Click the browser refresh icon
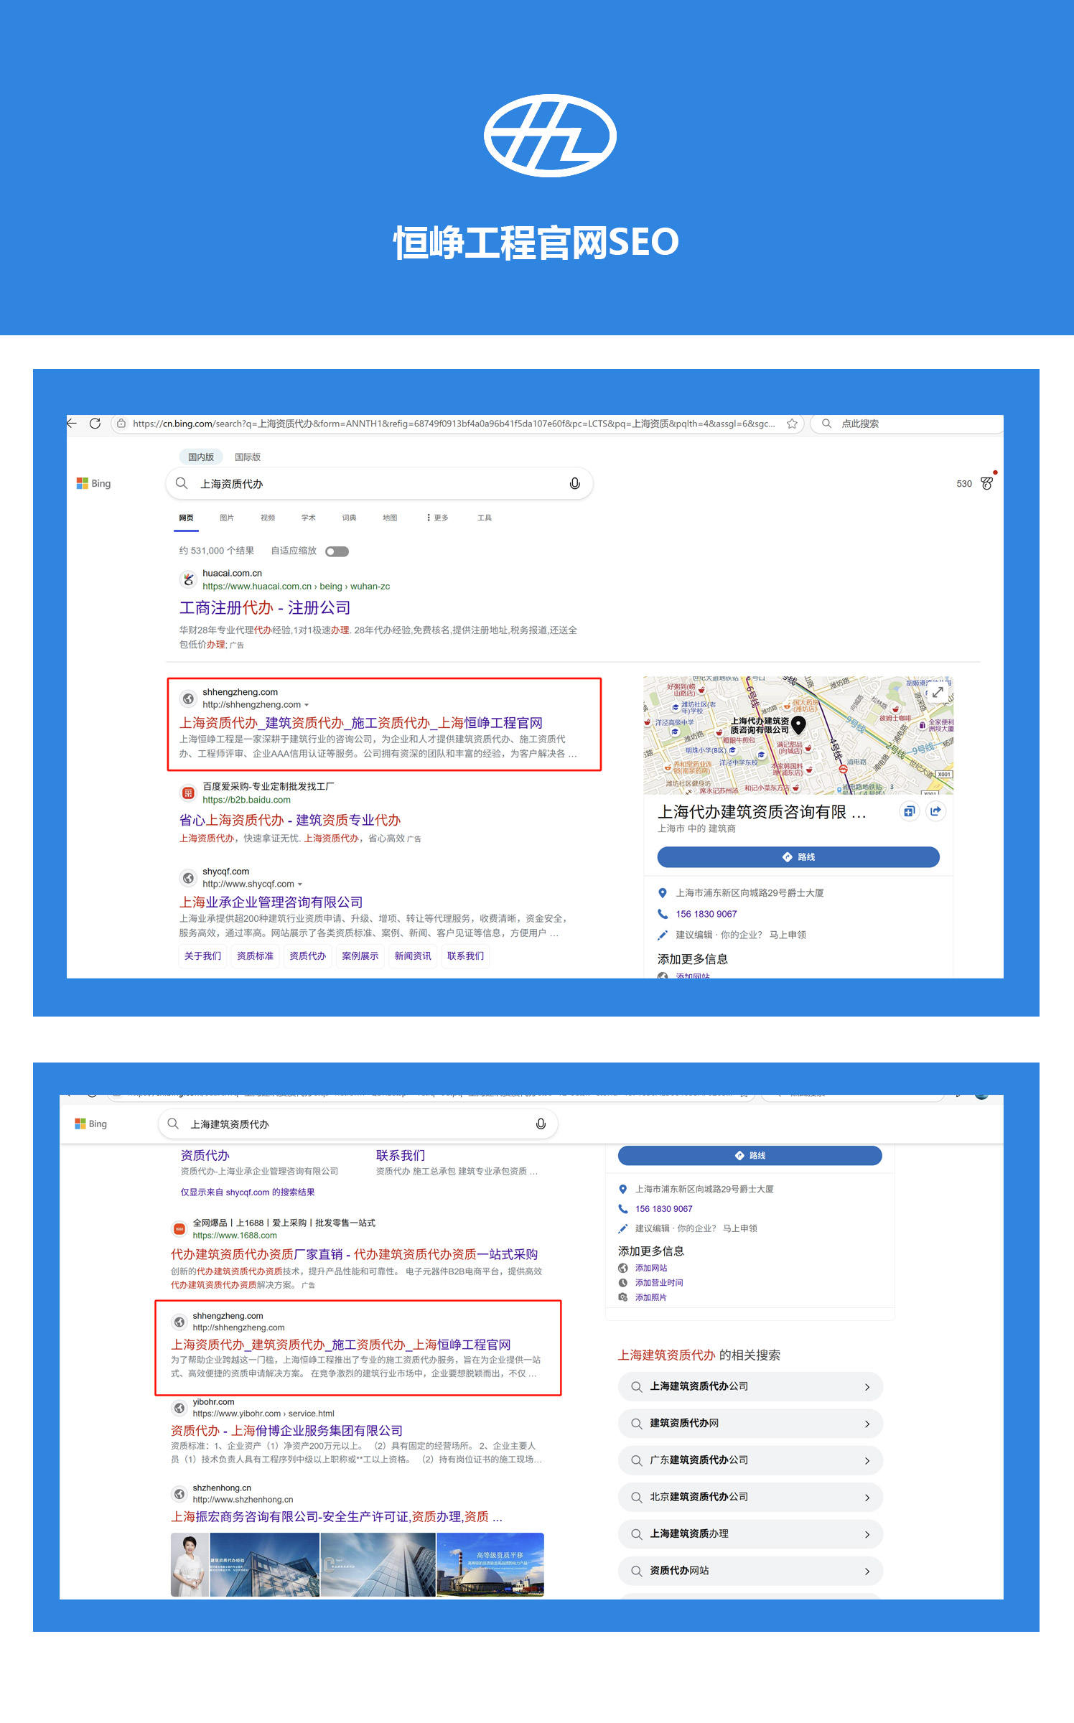Screen dimensions: 1074x1723 95,424
